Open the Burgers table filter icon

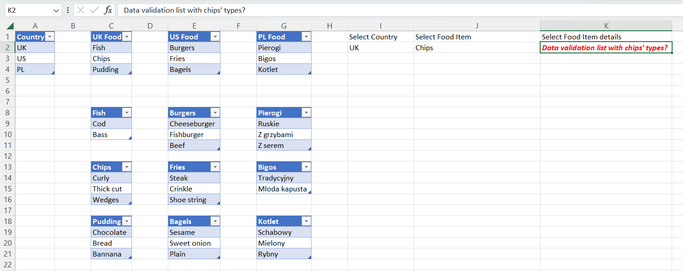tap(215, 112)
